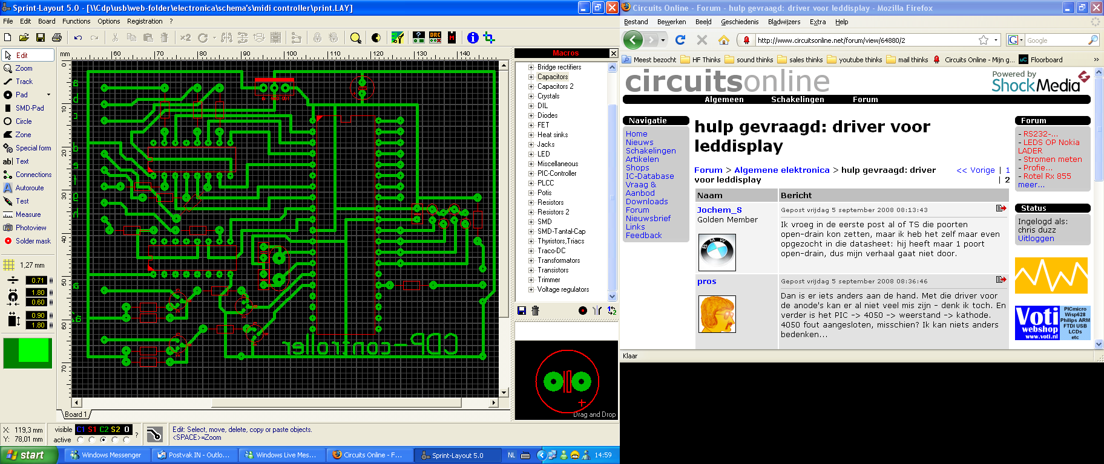1104x464 pixels.
Task: Toggle visibility of layer C2
Action: (104, 430)
